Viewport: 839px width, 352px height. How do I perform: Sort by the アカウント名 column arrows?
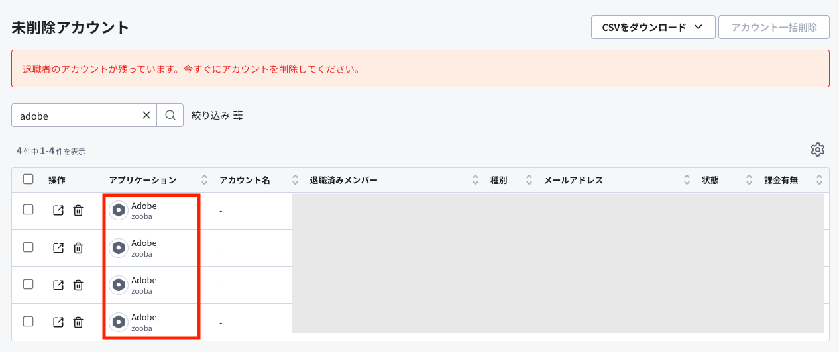click(x=295, y=180)
